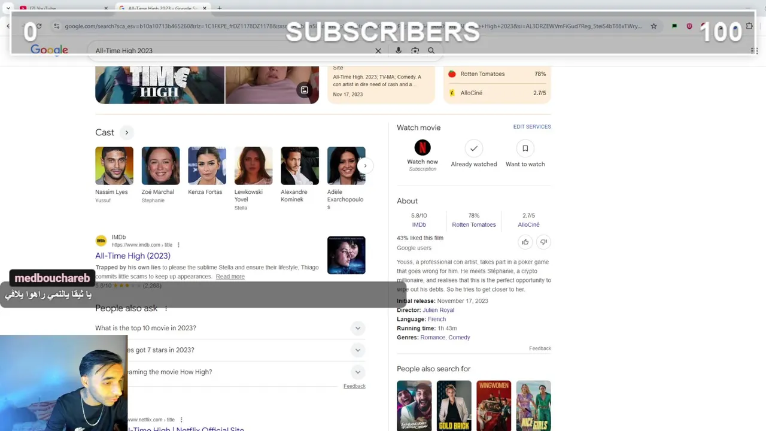Open IMDb result three-dot menu
The image size is (766, 431).
click(x=178, y=245)
